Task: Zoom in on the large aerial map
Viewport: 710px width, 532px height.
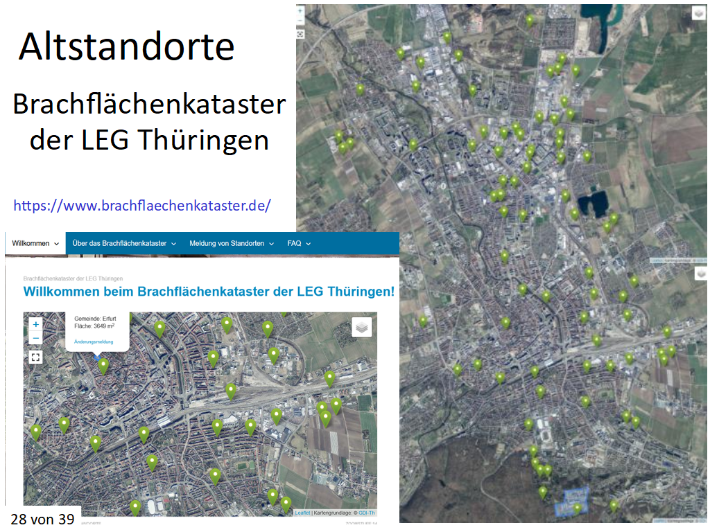Action: (300, 11)
